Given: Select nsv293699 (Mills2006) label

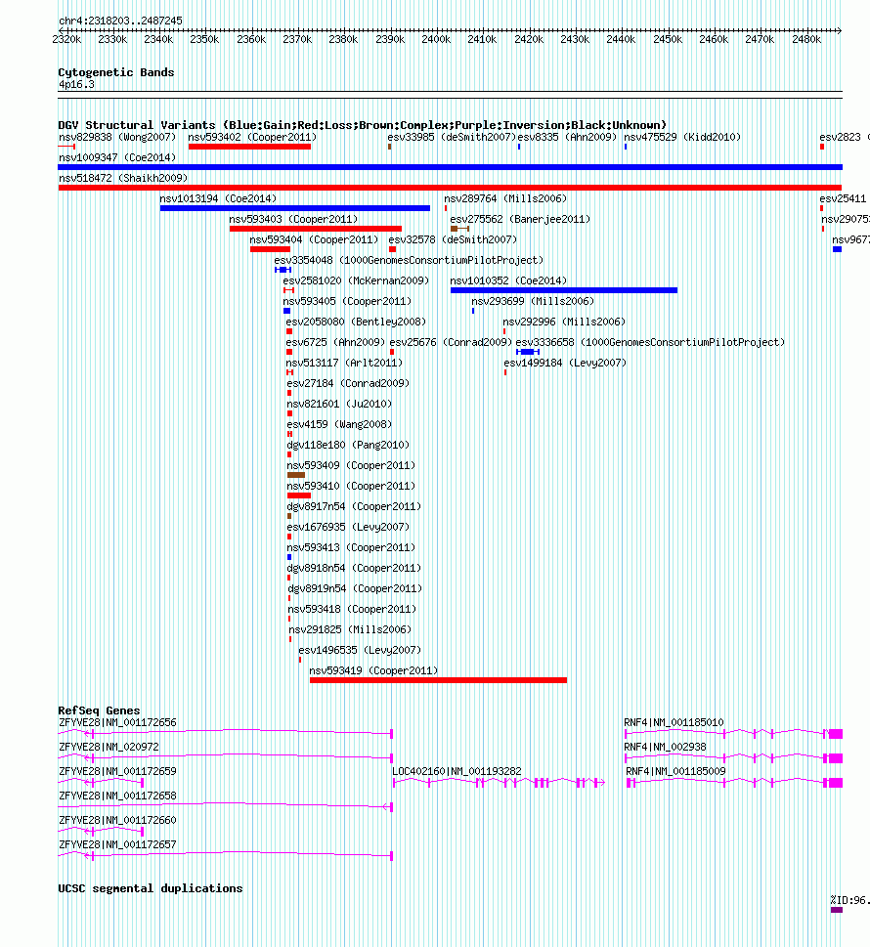Looking at the screenshot, I should click(533, 301).
